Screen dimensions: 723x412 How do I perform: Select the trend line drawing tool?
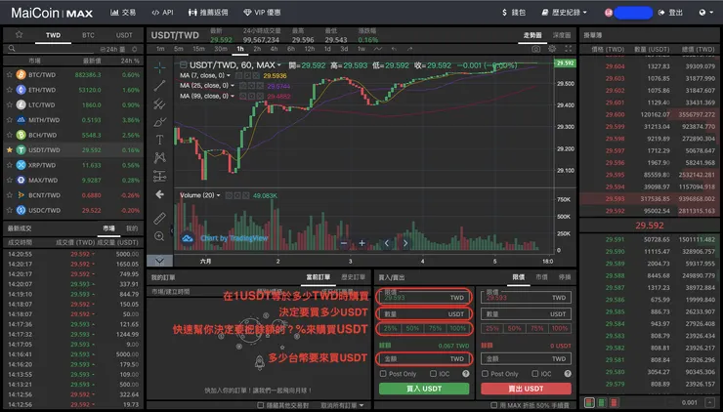pyautogui.click(x=159, y=85)
